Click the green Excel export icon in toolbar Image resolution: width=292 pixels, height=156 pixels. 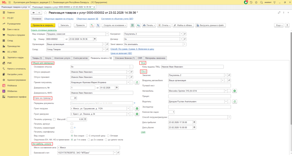(x=132, y=25)
